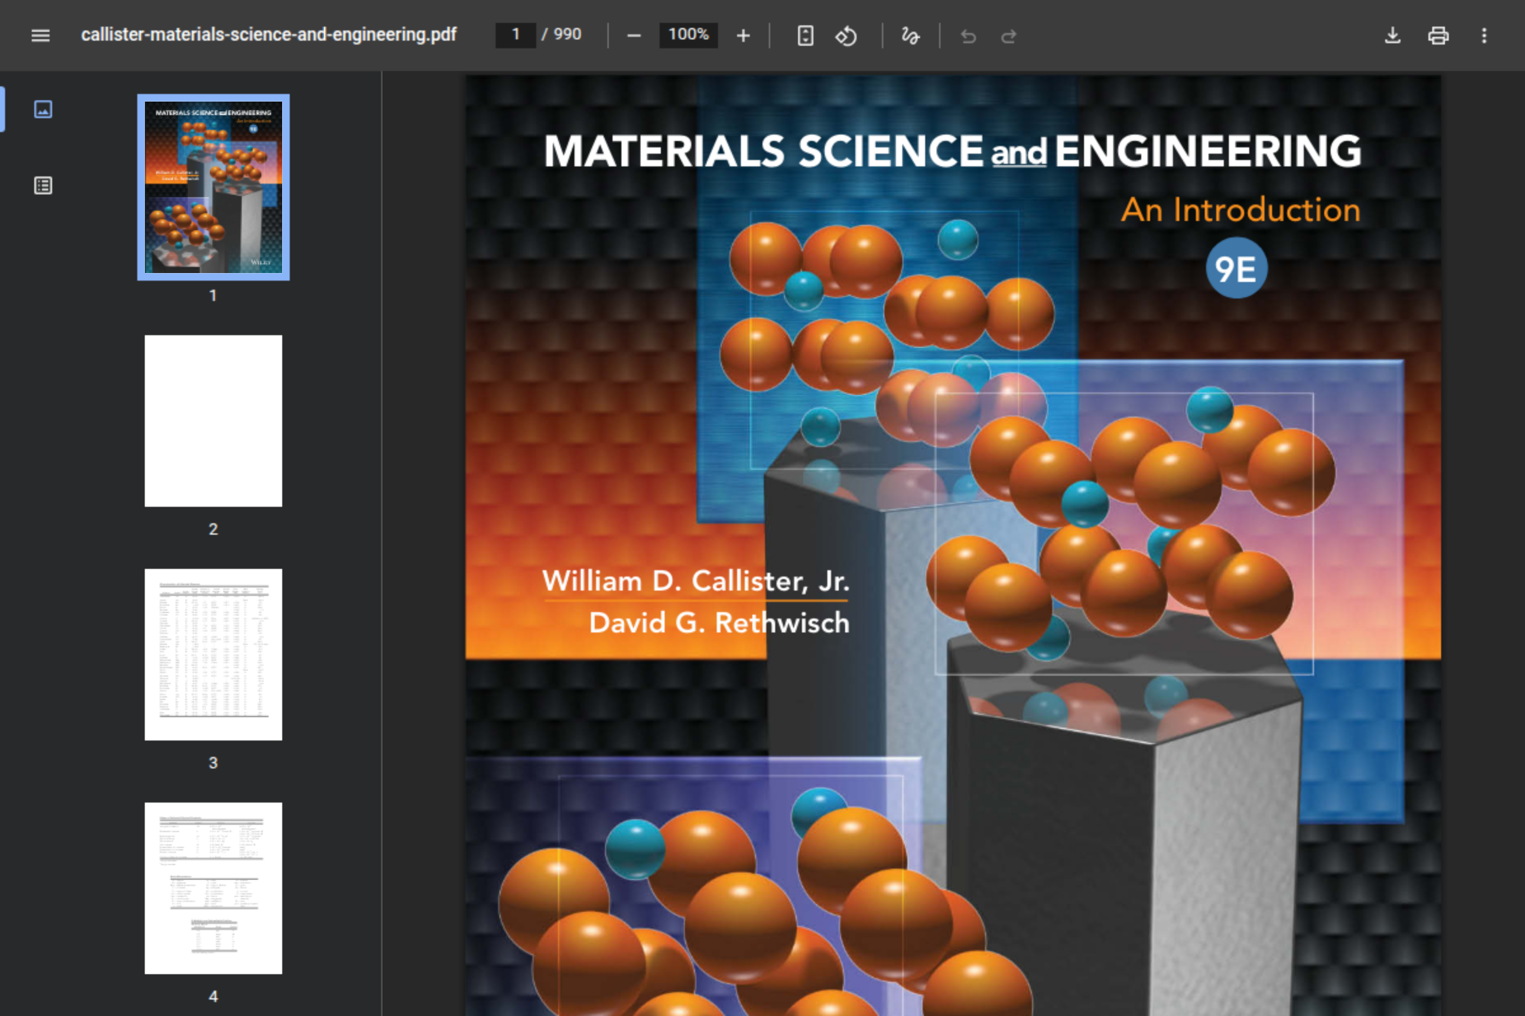
Task: Open page 4 thumbnail
Action: [x=213, y=888]
